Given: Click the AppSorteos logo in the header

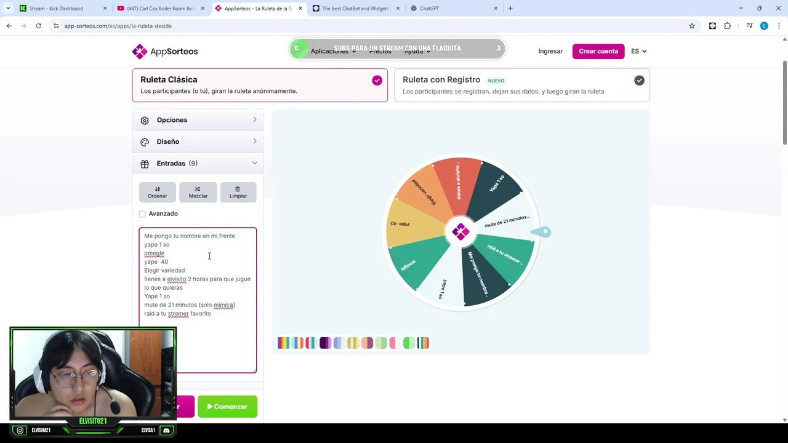Looking at the screenshot, I should (x=165, y=51).
